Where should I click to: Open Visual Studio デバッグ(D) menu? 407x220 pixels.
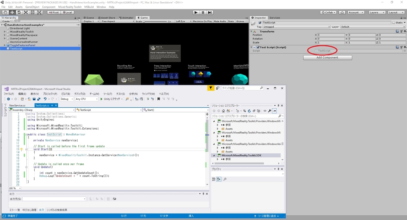point(80,94)
